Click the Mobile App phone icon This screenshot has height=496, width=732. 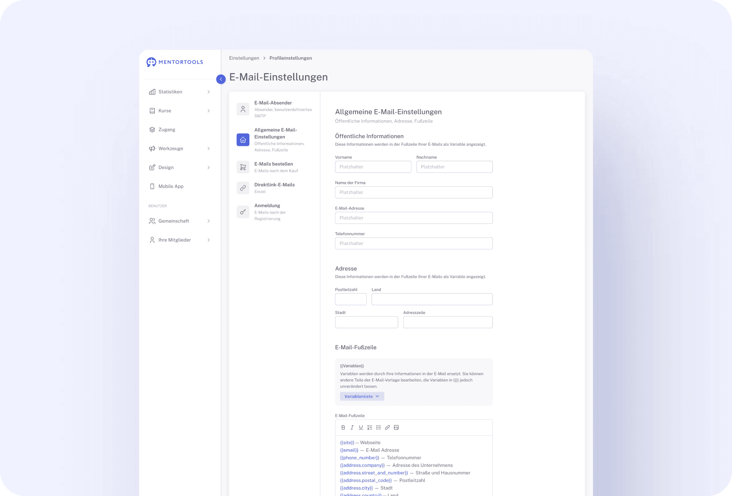tap(152, 186)
